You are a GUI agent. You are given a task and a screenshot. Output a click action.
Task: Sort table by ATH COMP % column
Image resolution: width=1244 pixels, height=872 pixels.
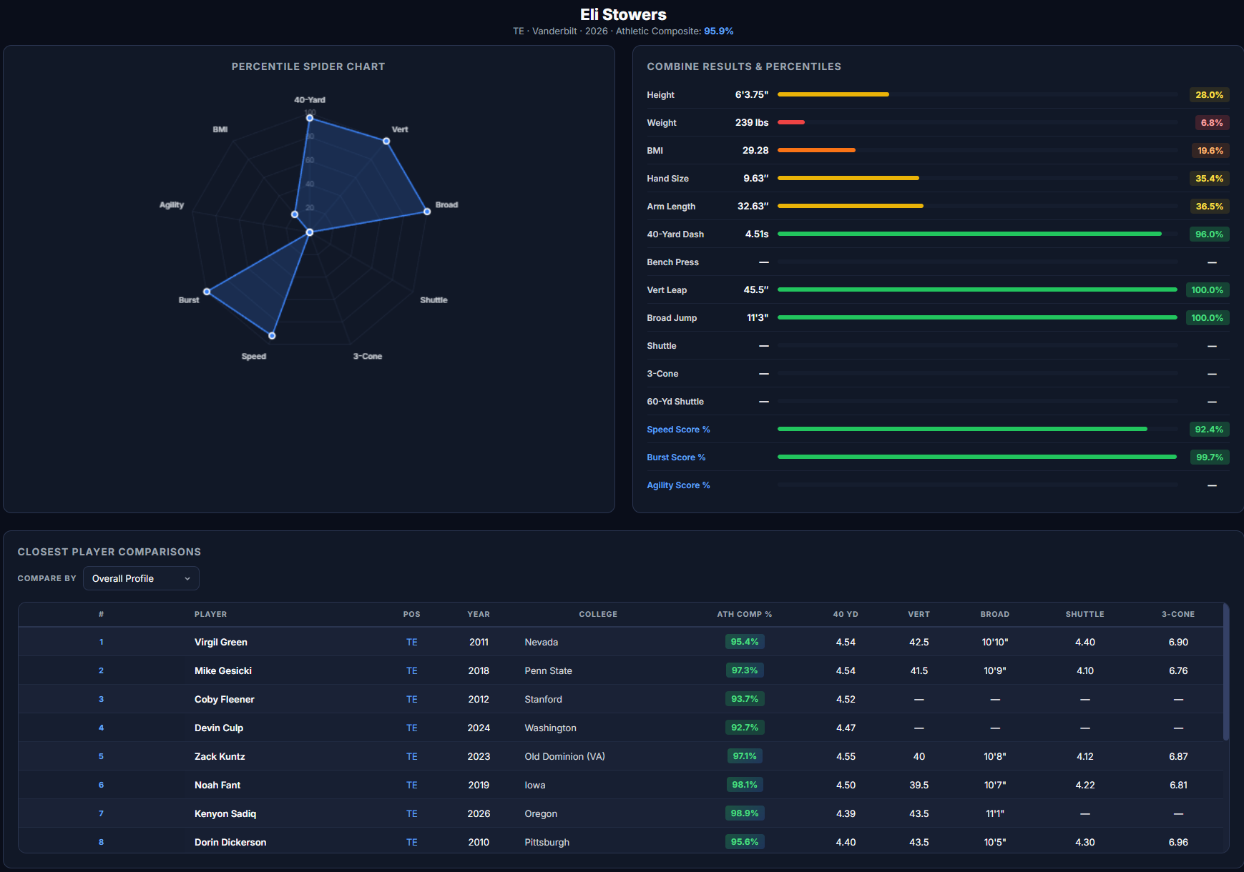(x=744, y=614)
